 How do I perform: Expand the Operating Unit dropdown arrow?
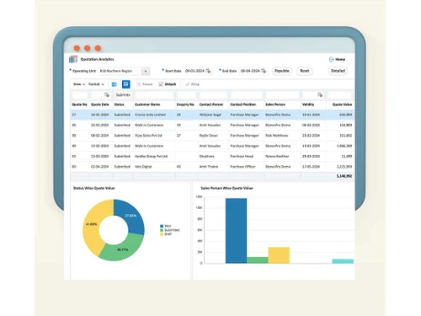(x=146, y=71)
